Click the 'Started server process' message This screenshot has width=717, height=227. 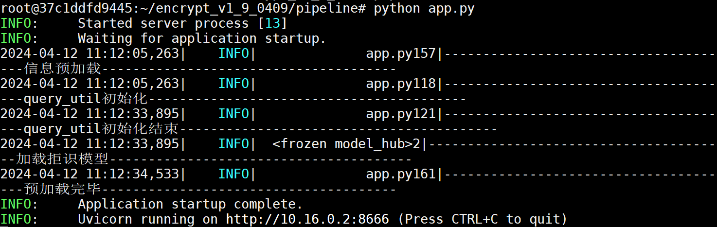[163, 23]
